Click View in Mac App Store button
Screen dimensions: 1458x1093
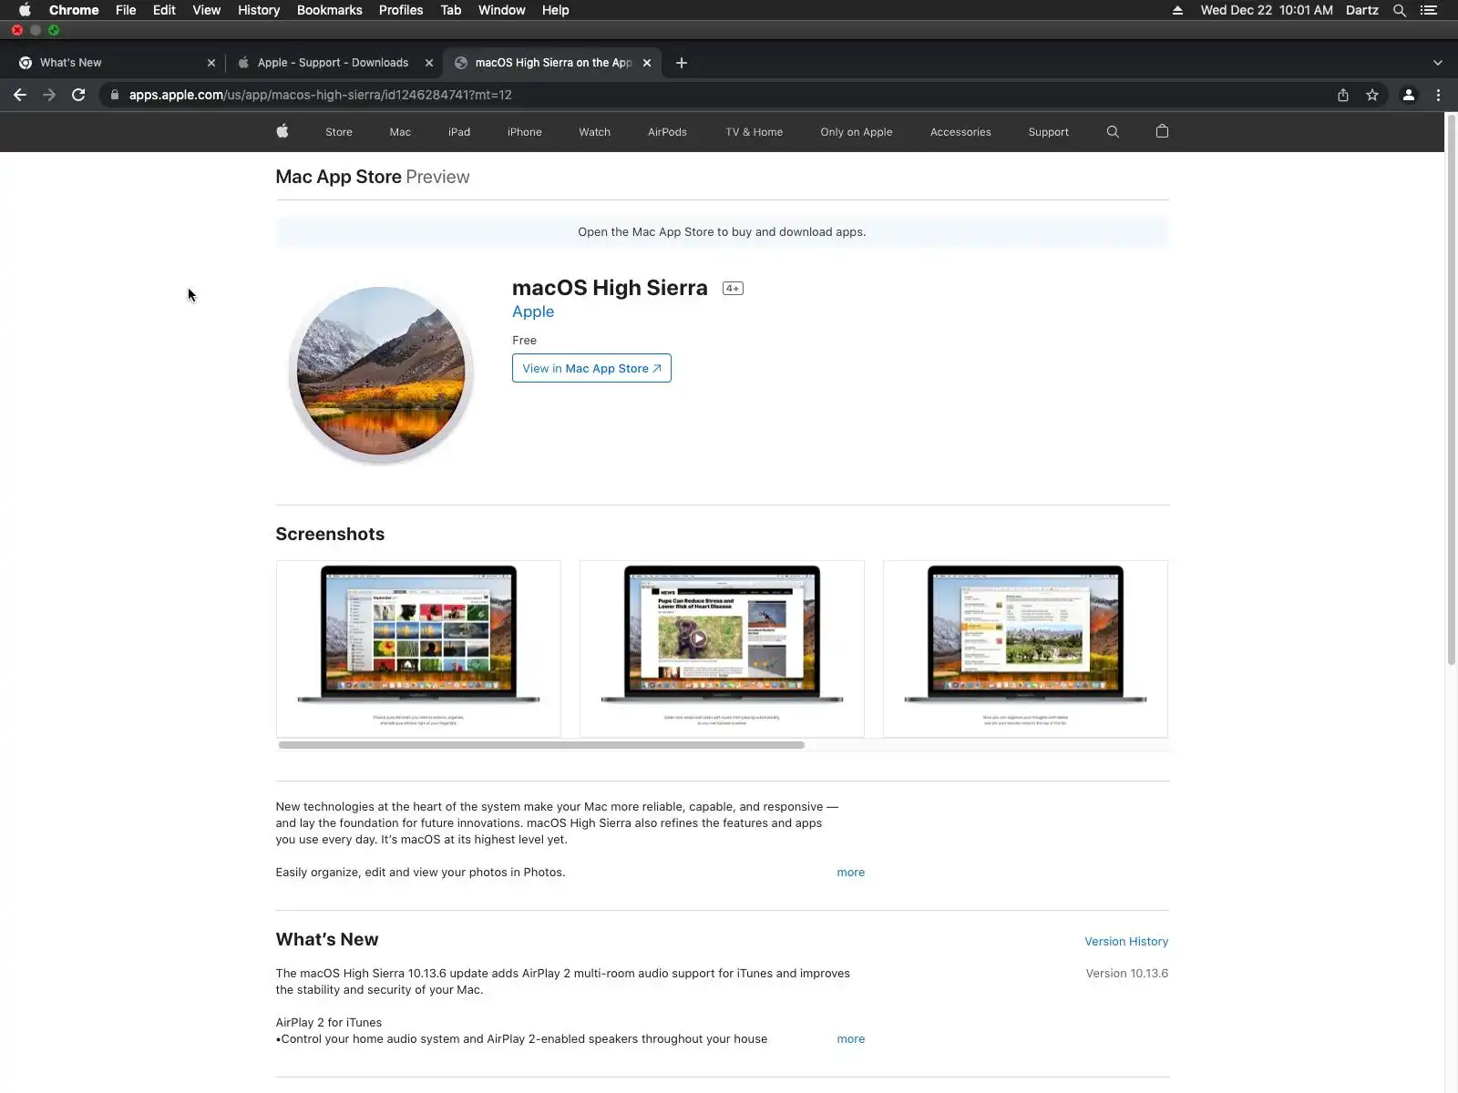pos(591,368)
